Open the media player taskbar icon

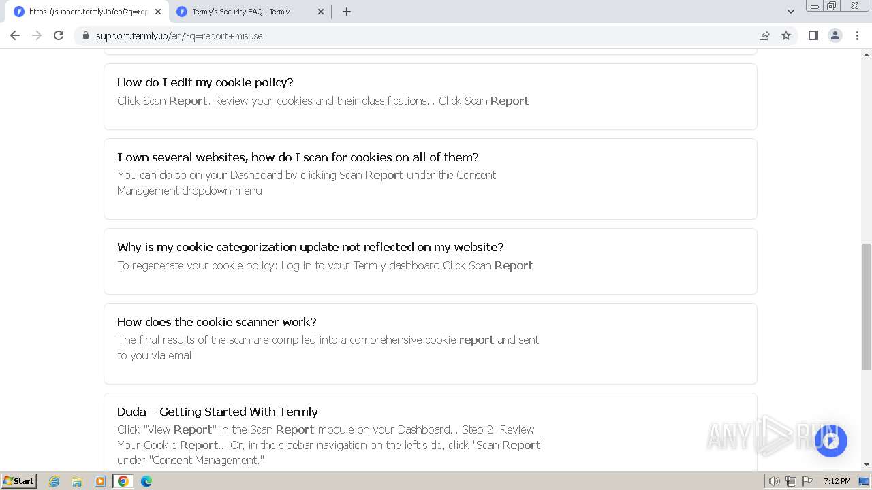pyautogui.click(x=100, y=481)
